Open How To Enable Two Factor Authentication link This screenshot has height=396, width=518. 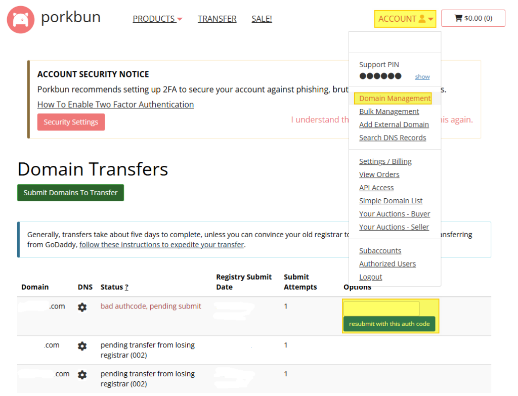(x=116, y=105)
